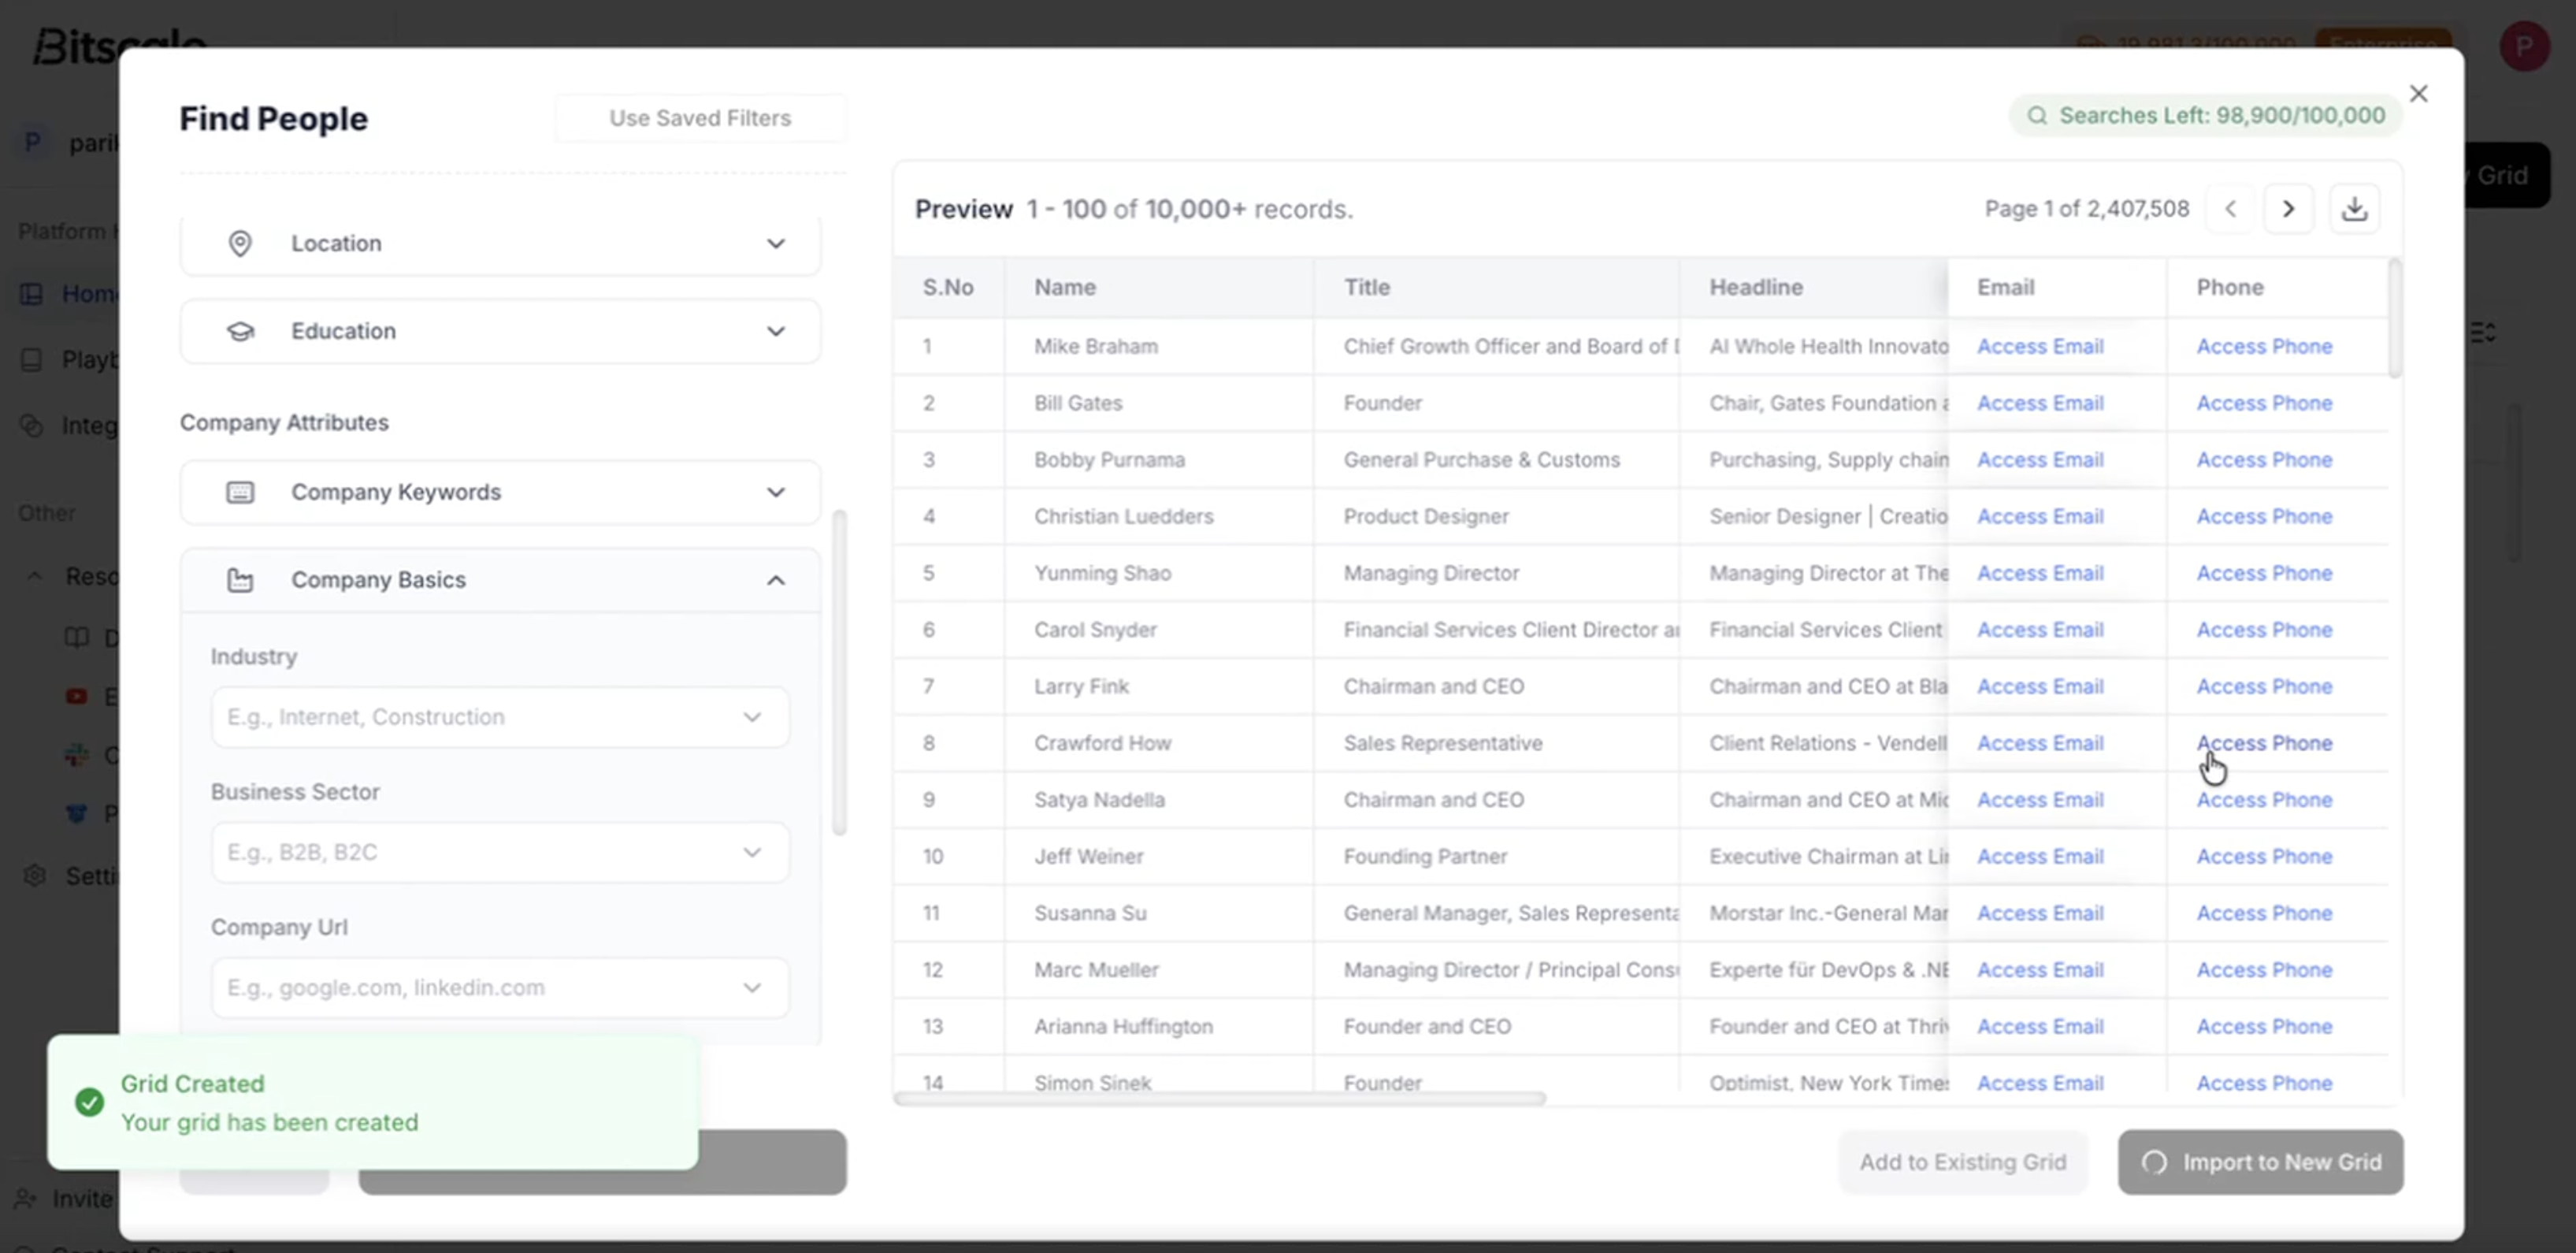The image size is (2576, 1253).
Task: Click the user avatar P icon
Action: coord(2523,46)
